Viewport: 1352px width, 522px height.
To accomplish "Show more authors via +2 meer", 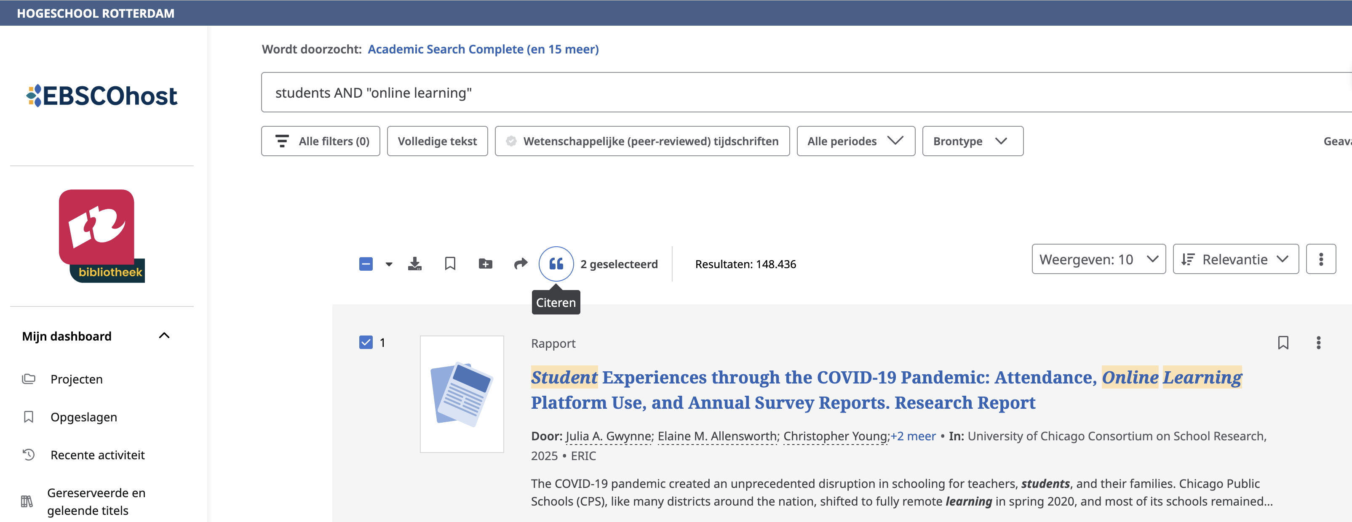I will [x=913, y=436].
